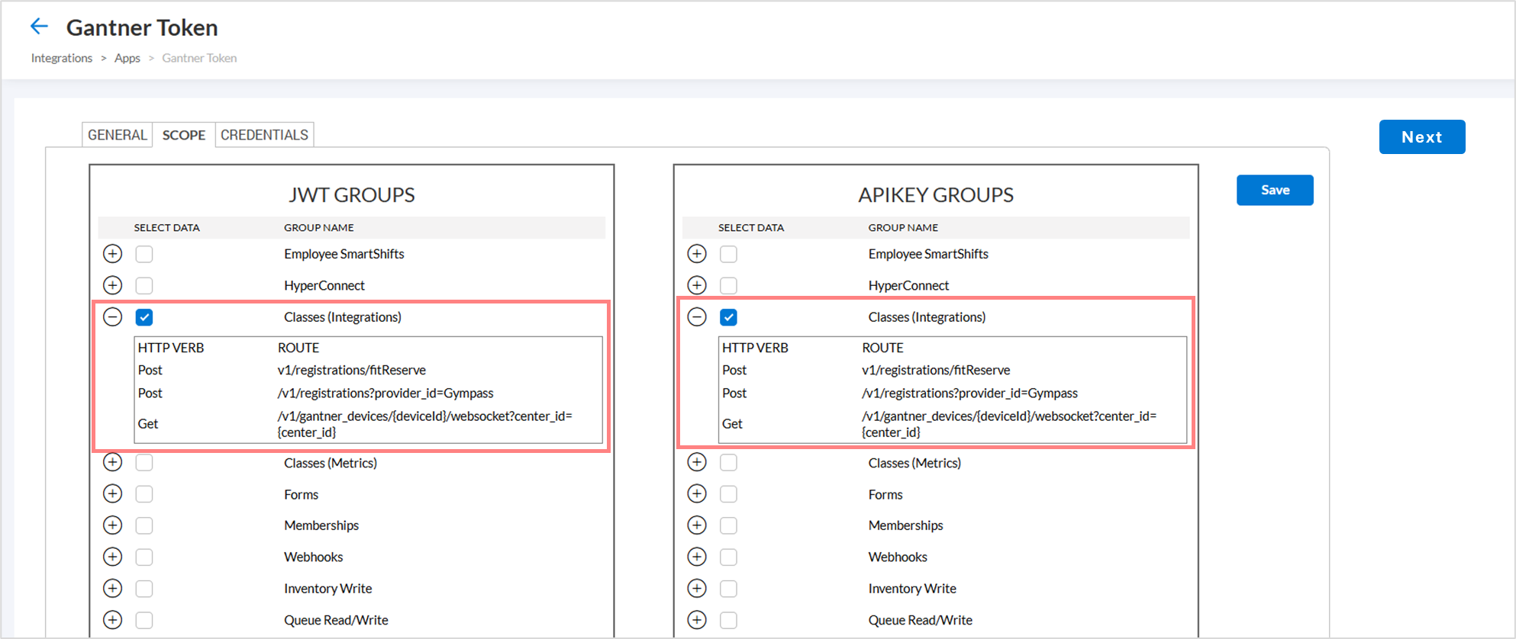Check JWT HyperConnect checkbox
The height and width of the screenshot is (639, 1516).
(144, 285)
